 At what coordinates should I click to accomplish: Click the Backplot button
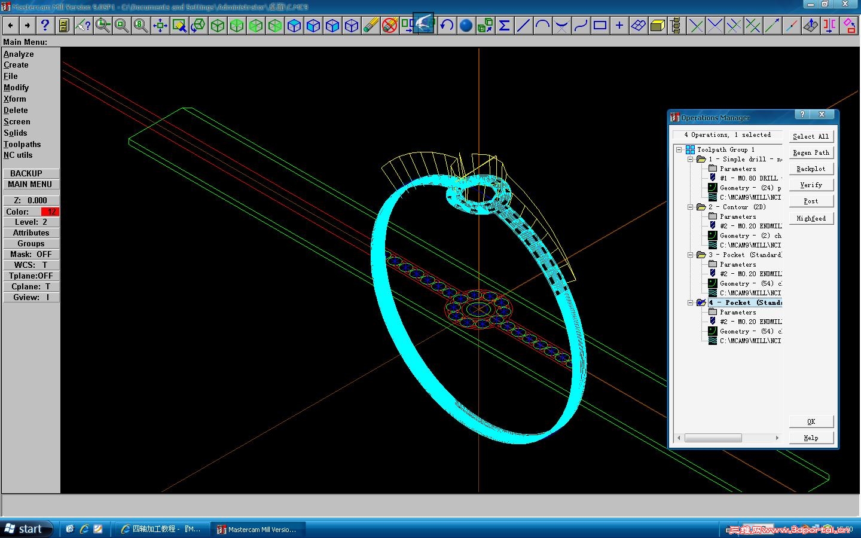tap(811, 169)
